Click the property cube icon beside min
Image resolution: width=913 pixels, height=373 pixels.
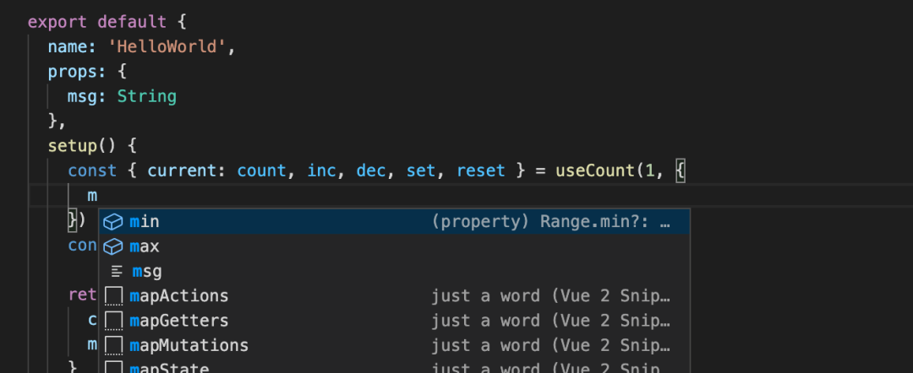click(113, 222)
